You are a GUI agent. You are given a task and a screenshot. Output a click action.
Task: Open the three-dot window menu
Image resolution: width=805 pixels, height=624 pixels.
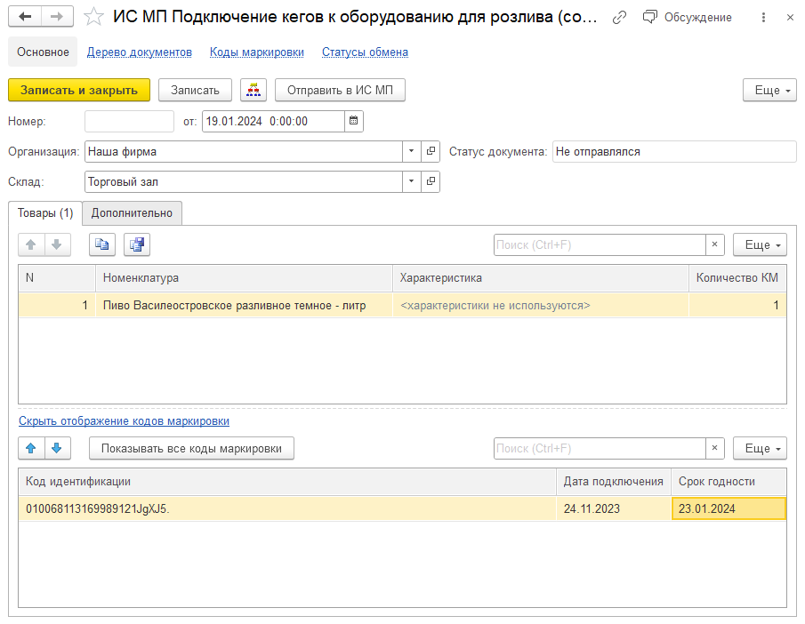[x=764, y=18]
